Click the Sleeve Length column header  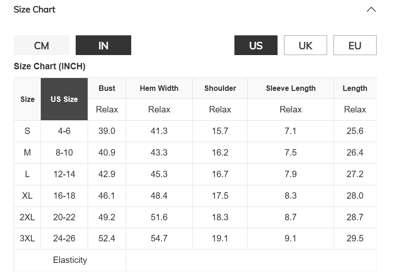click(291, 88)
